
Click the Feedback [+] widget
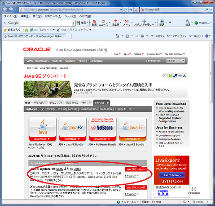click(x=194, y=191)
